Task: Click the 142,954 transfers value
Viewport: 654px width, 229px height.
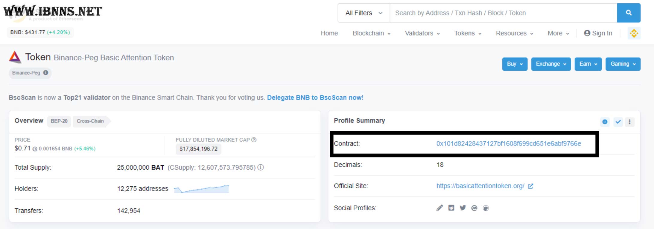Action: click(x=129, y=211)
